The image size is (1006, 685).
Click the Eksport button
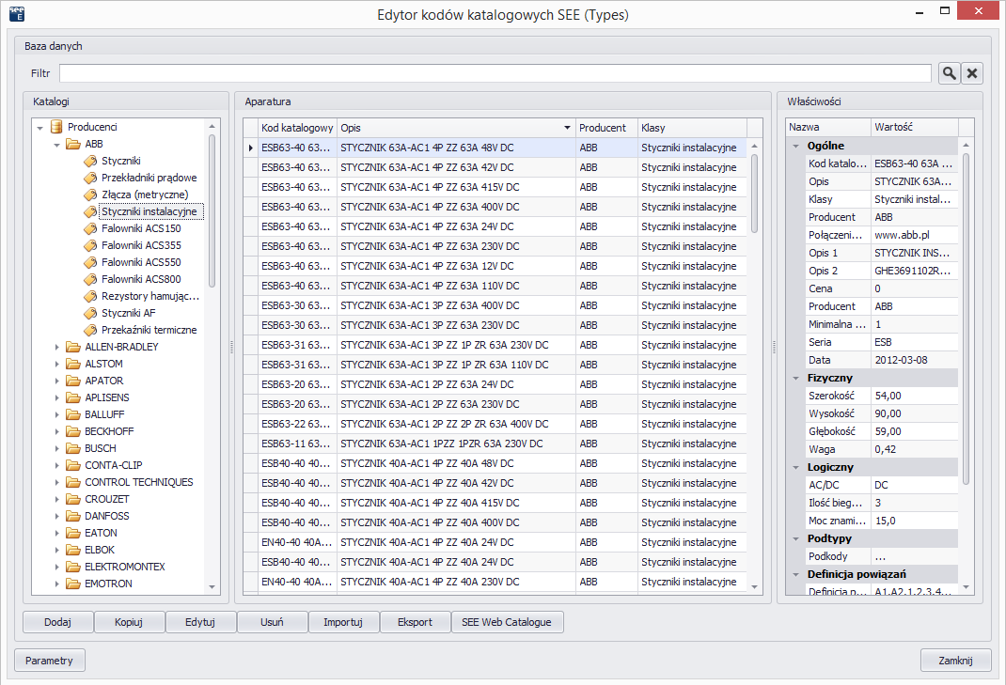(416, 622)
